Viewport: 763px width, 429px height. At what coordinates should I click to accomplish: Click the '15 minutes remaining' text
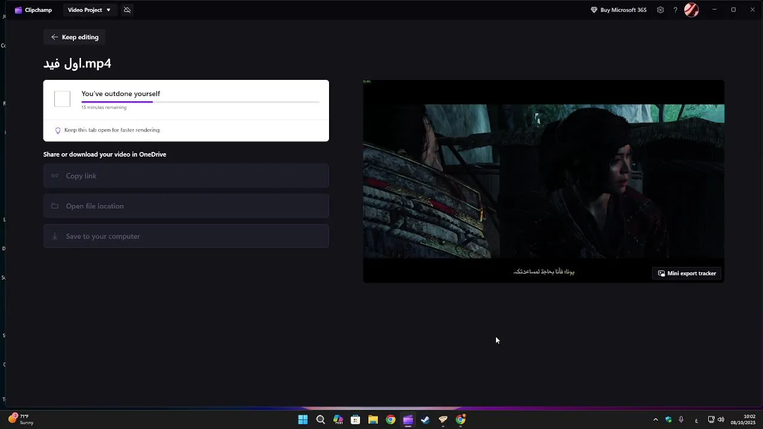(104, 108)
